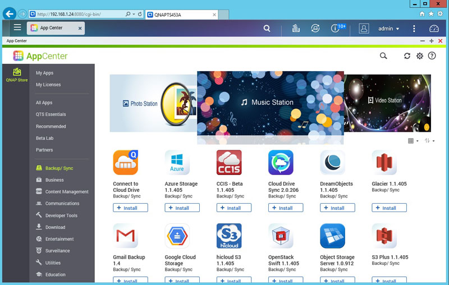The width and height of the screenshot is (449, 285).
Task: Click the CCIS Beta app icon
Action: (229, 162)
